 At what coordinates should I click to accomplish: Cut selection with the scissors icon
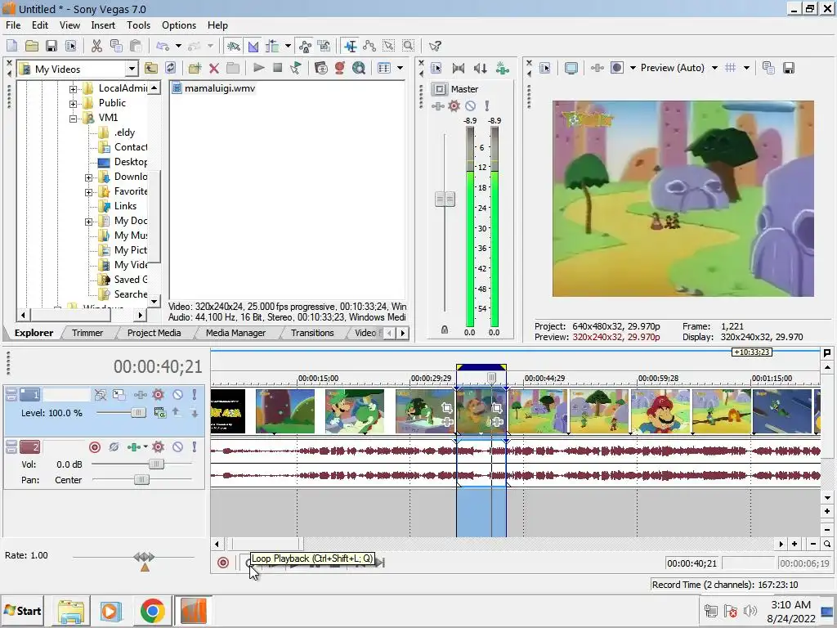[x=96, y=46]
